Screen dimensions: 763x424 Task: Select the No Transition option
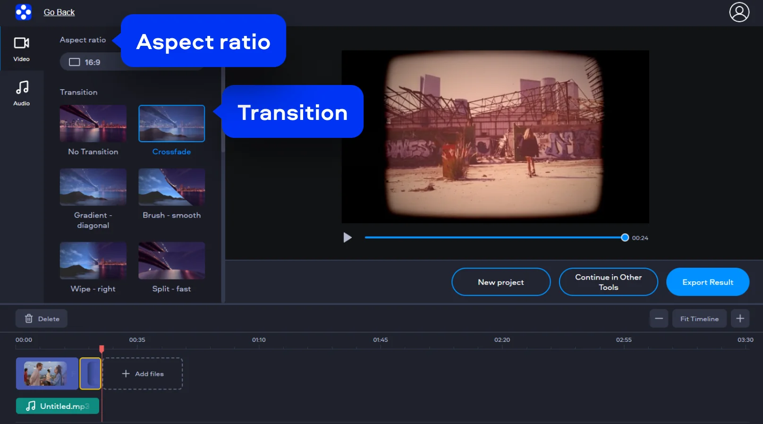[x=93, y=124]
